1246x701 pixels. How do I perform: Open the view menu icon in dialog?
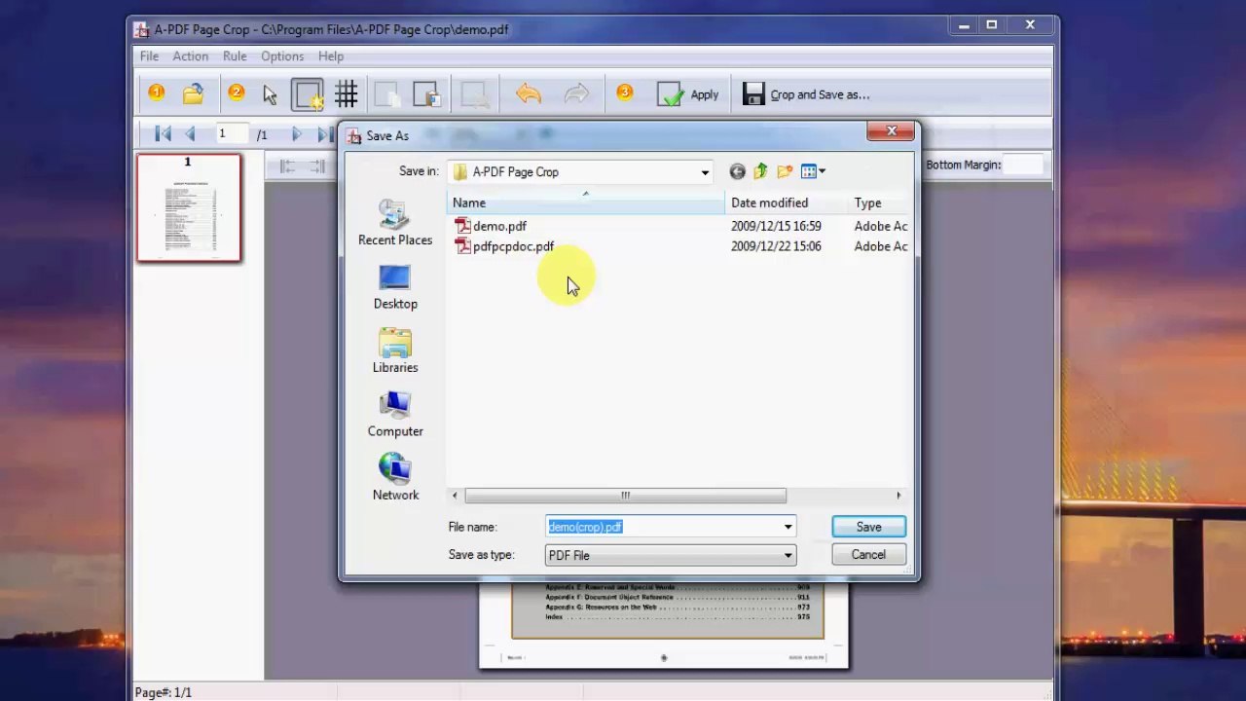[x=813, y=171]
